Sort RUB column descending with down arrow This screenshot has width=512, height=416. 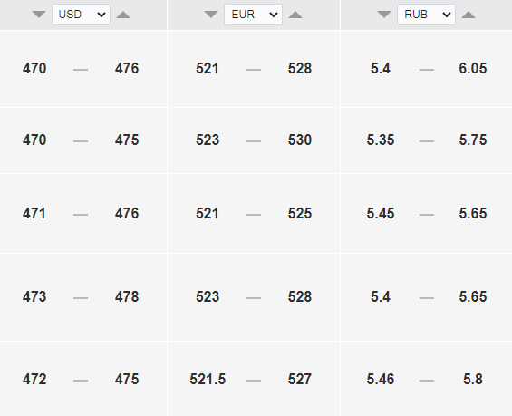click(384, 15)
